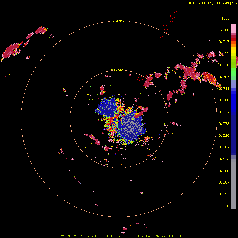Image resolution: width=238 pixels, height=238 pixels.
Task: Click the 0.573 color scale value
Action: click(x=224, y=124)
